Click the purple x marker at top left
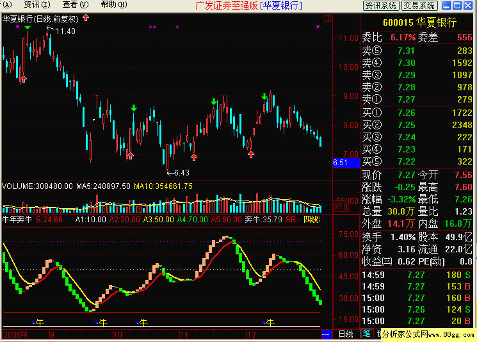Image resolution: width=477 pixels, height=342 pixels. point(18,27)
